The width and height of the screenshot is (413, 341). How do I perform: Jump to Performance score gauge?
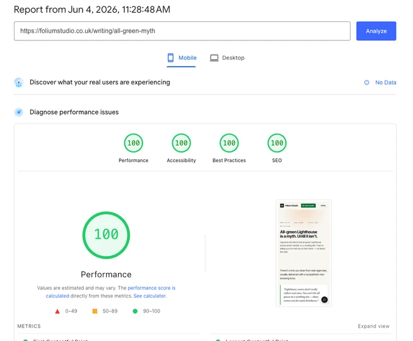[134, 143]
